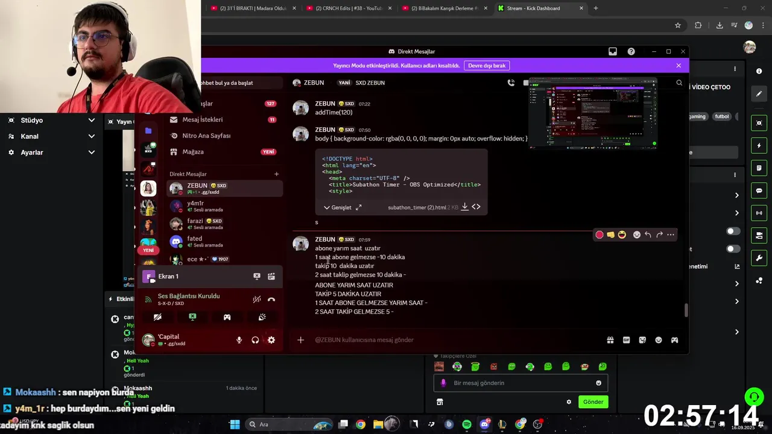The height and width of the screenshot is (434, 772).
Task: Download the subathon_timer (2).html attachment
Action: tap(464, 207)
